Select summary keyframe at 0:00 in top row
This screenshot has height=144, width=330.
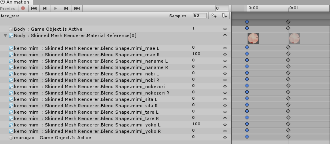247,22
